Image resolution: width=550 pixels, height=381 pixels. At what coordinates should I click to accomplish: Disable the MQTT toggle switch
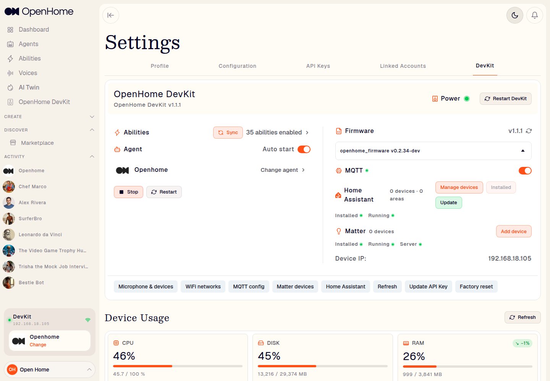coord(525,171)
